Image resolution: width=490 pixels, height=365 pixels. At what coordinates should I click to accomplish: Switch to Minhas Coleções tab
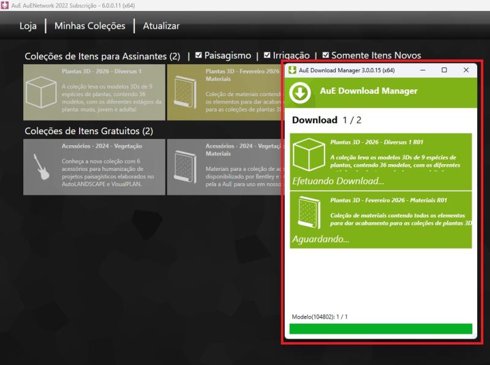tap(89, 26)
